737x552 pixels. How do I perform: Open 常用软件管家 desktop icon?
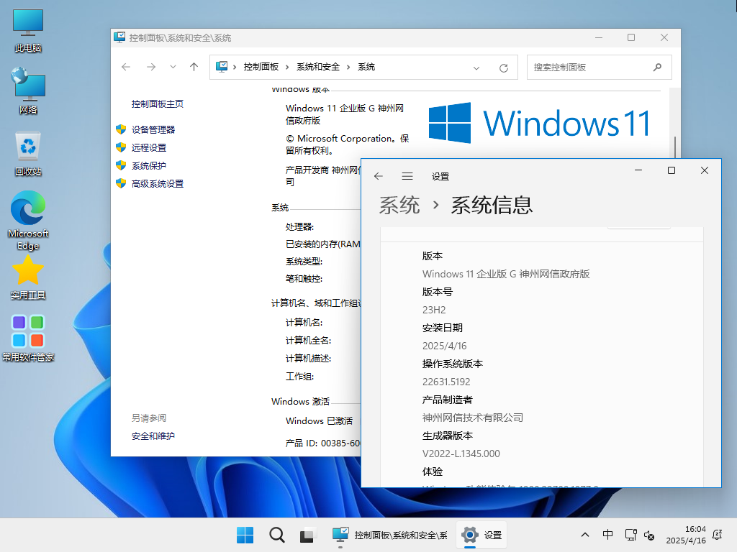point(28,338)
